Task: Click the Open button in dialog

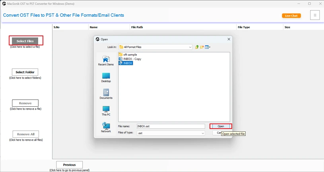Action: (x=221, y=126)
